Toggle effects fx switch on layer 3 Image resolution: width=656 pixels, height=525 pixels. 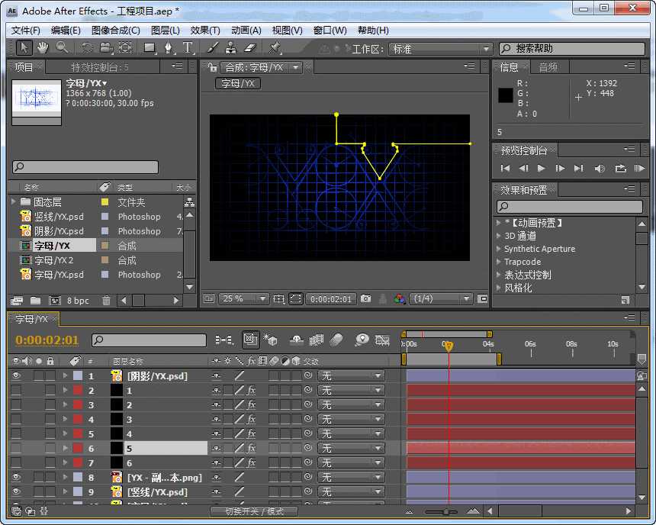point(251,404)
